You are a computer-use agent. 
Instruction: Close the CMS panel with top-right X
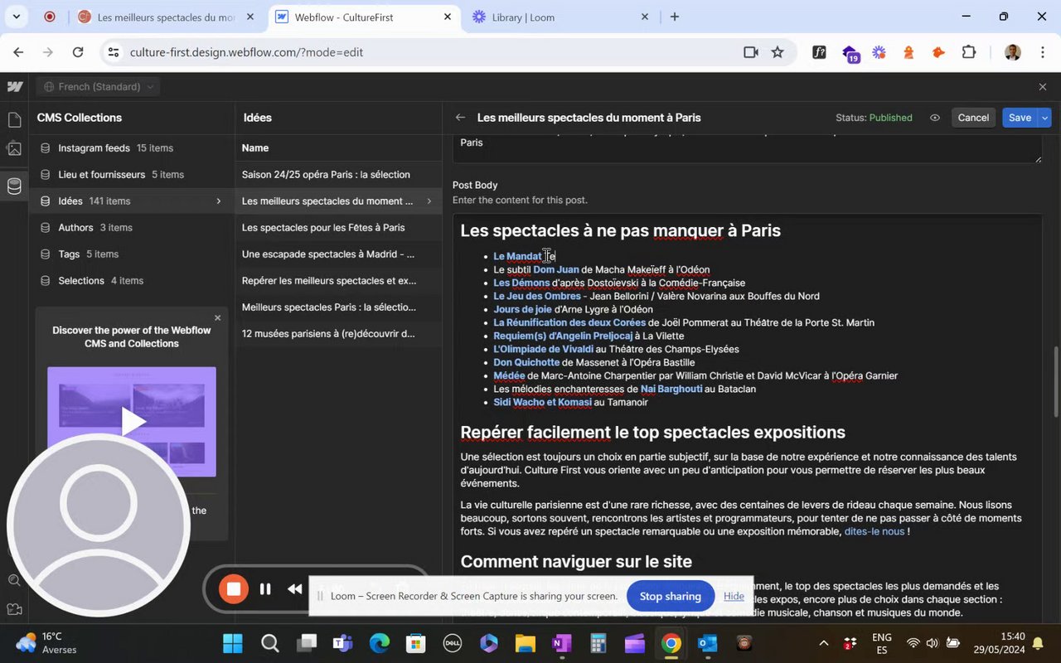pos(1043,86)
